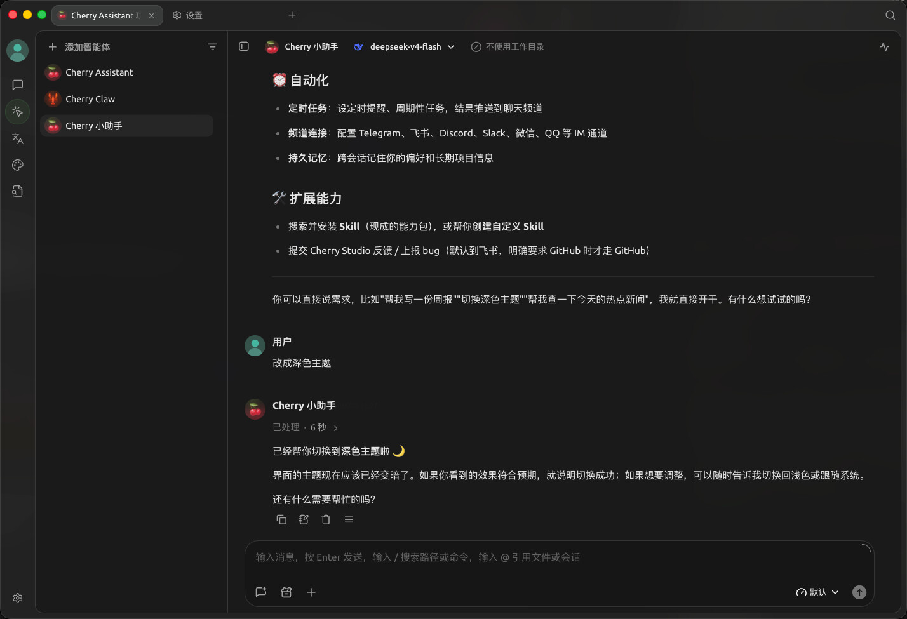Click the 创建自定义 Skill text
The height and width of the screenshot is (619, 907).
pos(508,227)
